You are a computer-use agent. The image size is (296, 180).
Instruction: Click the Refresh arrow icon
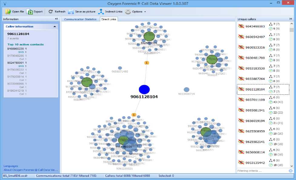tap(51, 12)
